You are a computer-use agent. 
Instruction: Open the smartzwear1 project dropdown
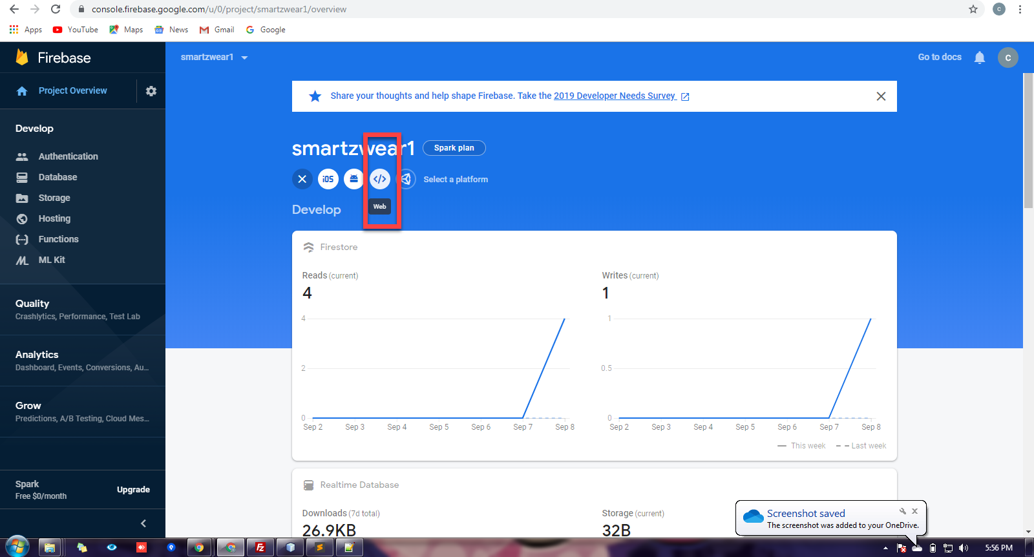coord(214,57)
